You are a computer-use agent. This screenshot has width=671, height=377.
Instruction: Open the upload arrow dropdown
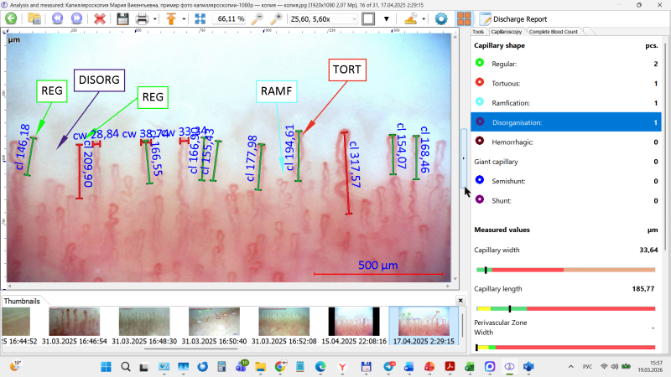click(184, 19)
